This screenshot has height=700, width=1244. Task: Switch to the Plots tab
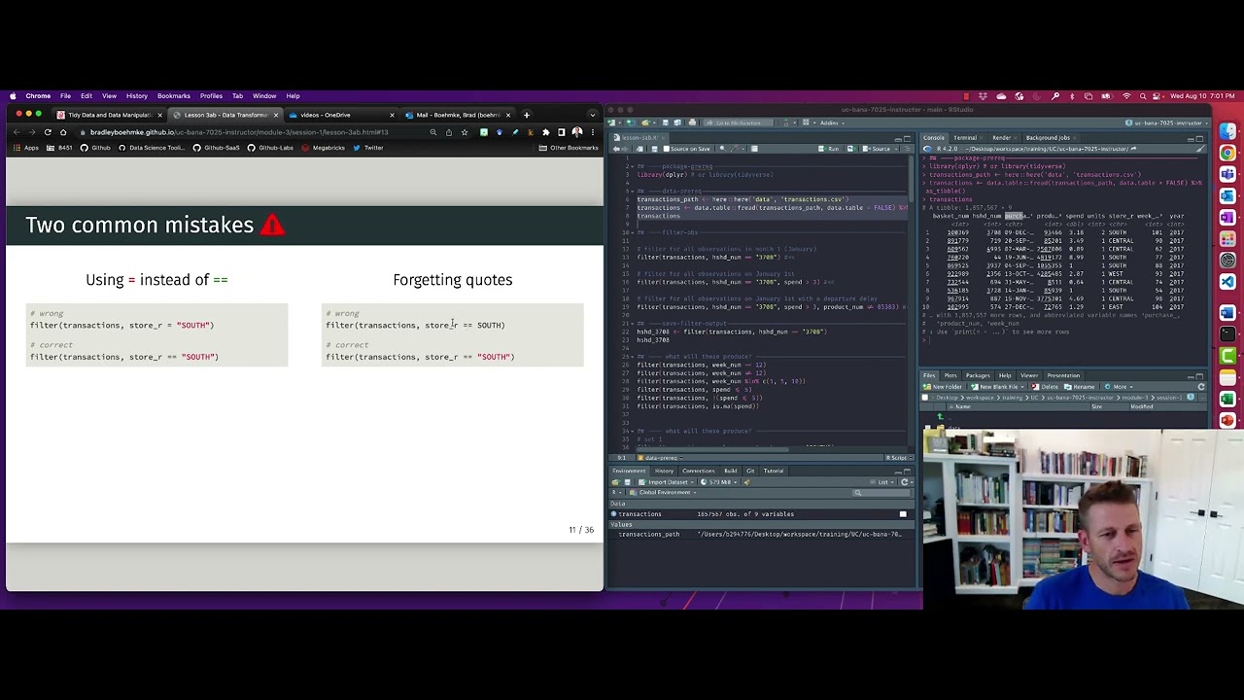click(x=950, y=375)
